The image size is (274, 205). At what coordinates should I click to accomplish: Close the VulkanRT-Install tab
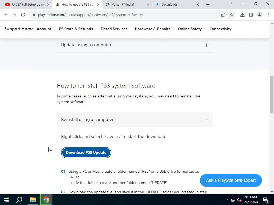click(x=148, y=5)
